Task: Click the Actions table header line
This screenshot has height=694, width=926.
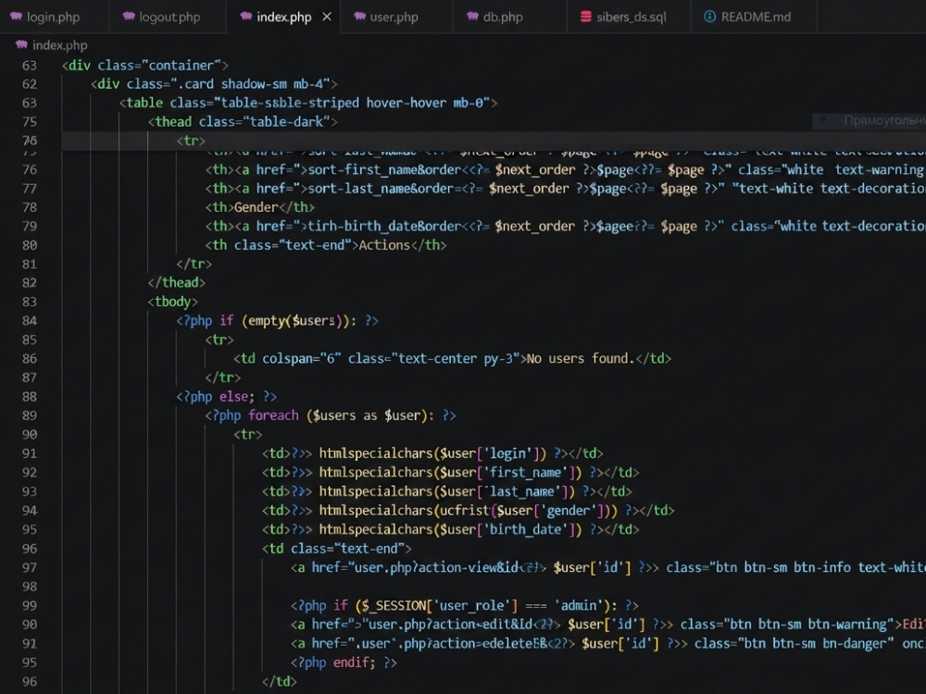Action: (x=325, y=245)
